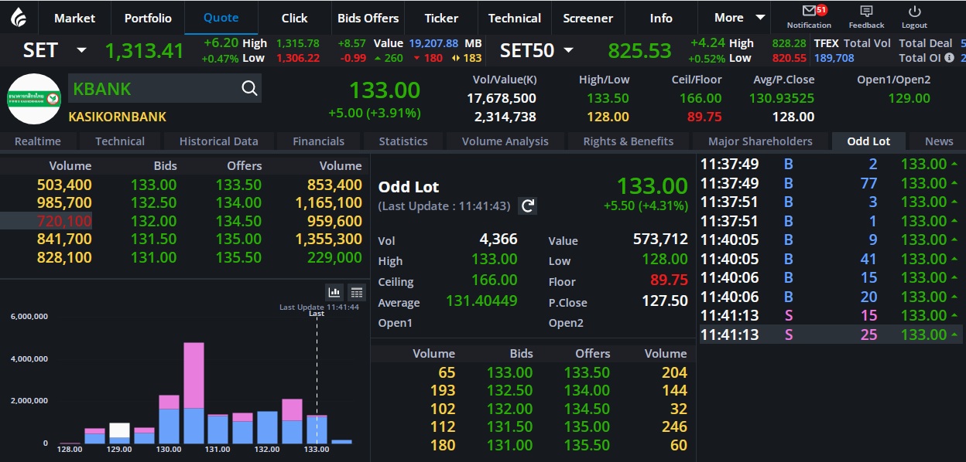The image size is (966, 462).
Task: Click the Odd Lot value 573,712
Action: pos(660,239)
